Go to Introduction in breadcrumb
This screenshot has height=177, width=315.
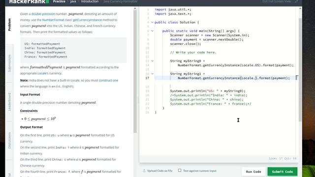90,1
